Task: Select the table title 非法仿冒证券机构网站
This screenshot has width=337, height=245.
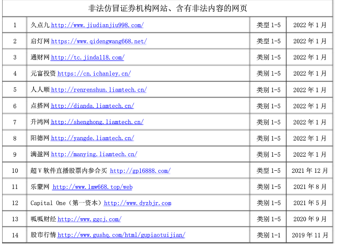Action: [128, 8]
